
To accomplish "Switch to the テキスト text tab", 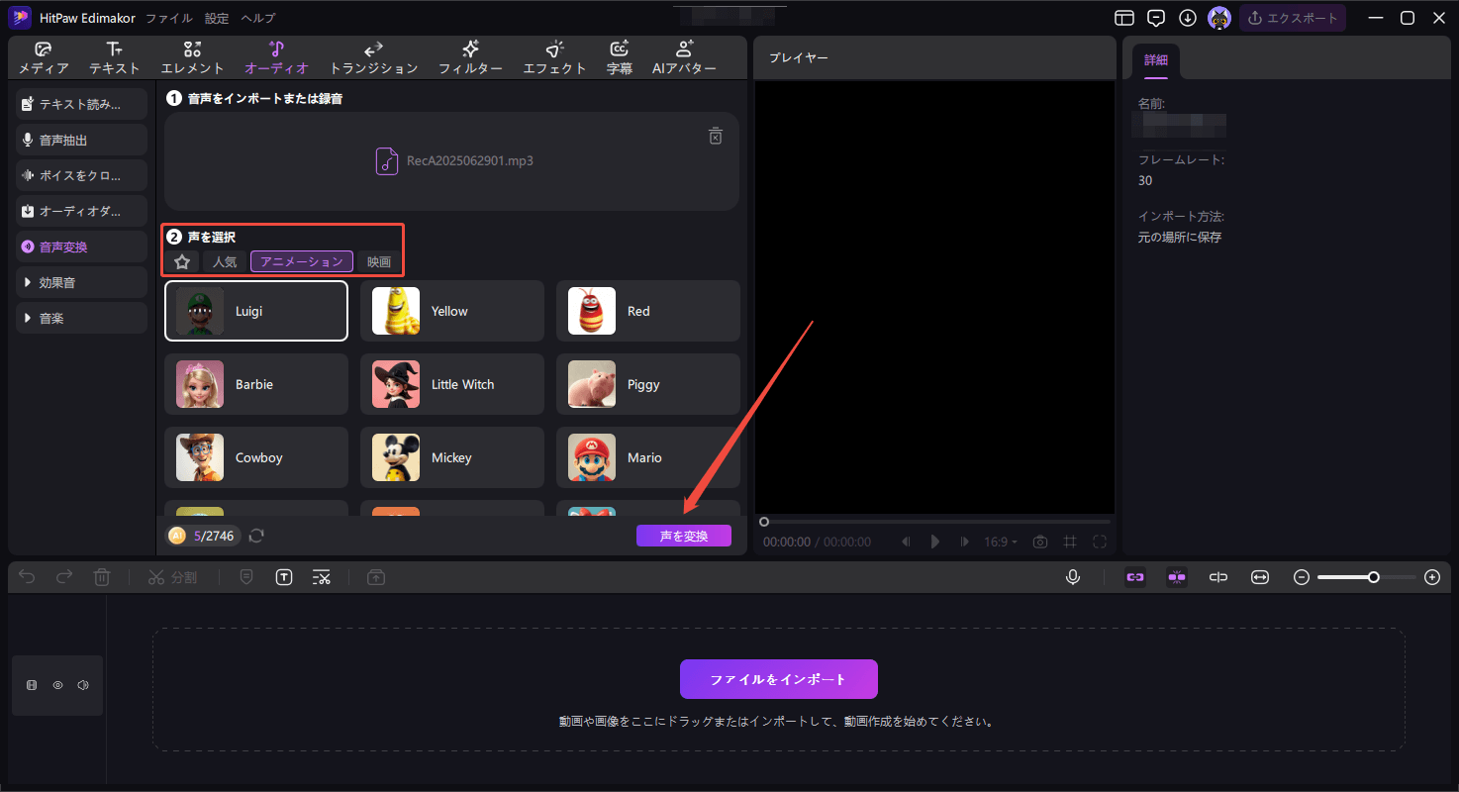I will coord(115,58).
